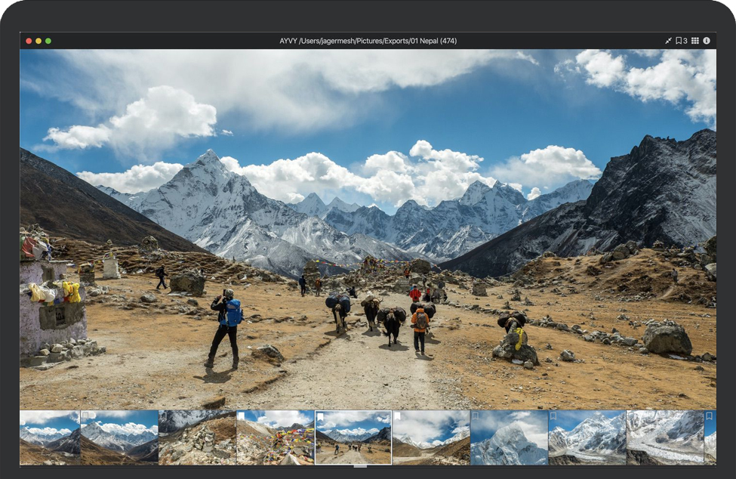Select the colorful prayer flags thumbnail
Screen dimensions: 736x479
(x=275, y=437)
